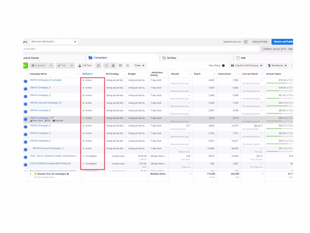Toggle off OM KO Campaign_2
The width and height of the screenshot is (310, 233).
pos(26,142)
